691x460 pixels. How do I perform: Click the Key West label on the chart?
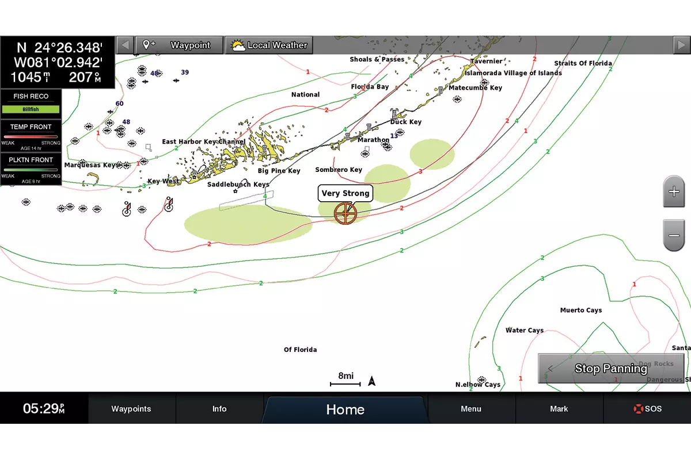pos(164,181)
